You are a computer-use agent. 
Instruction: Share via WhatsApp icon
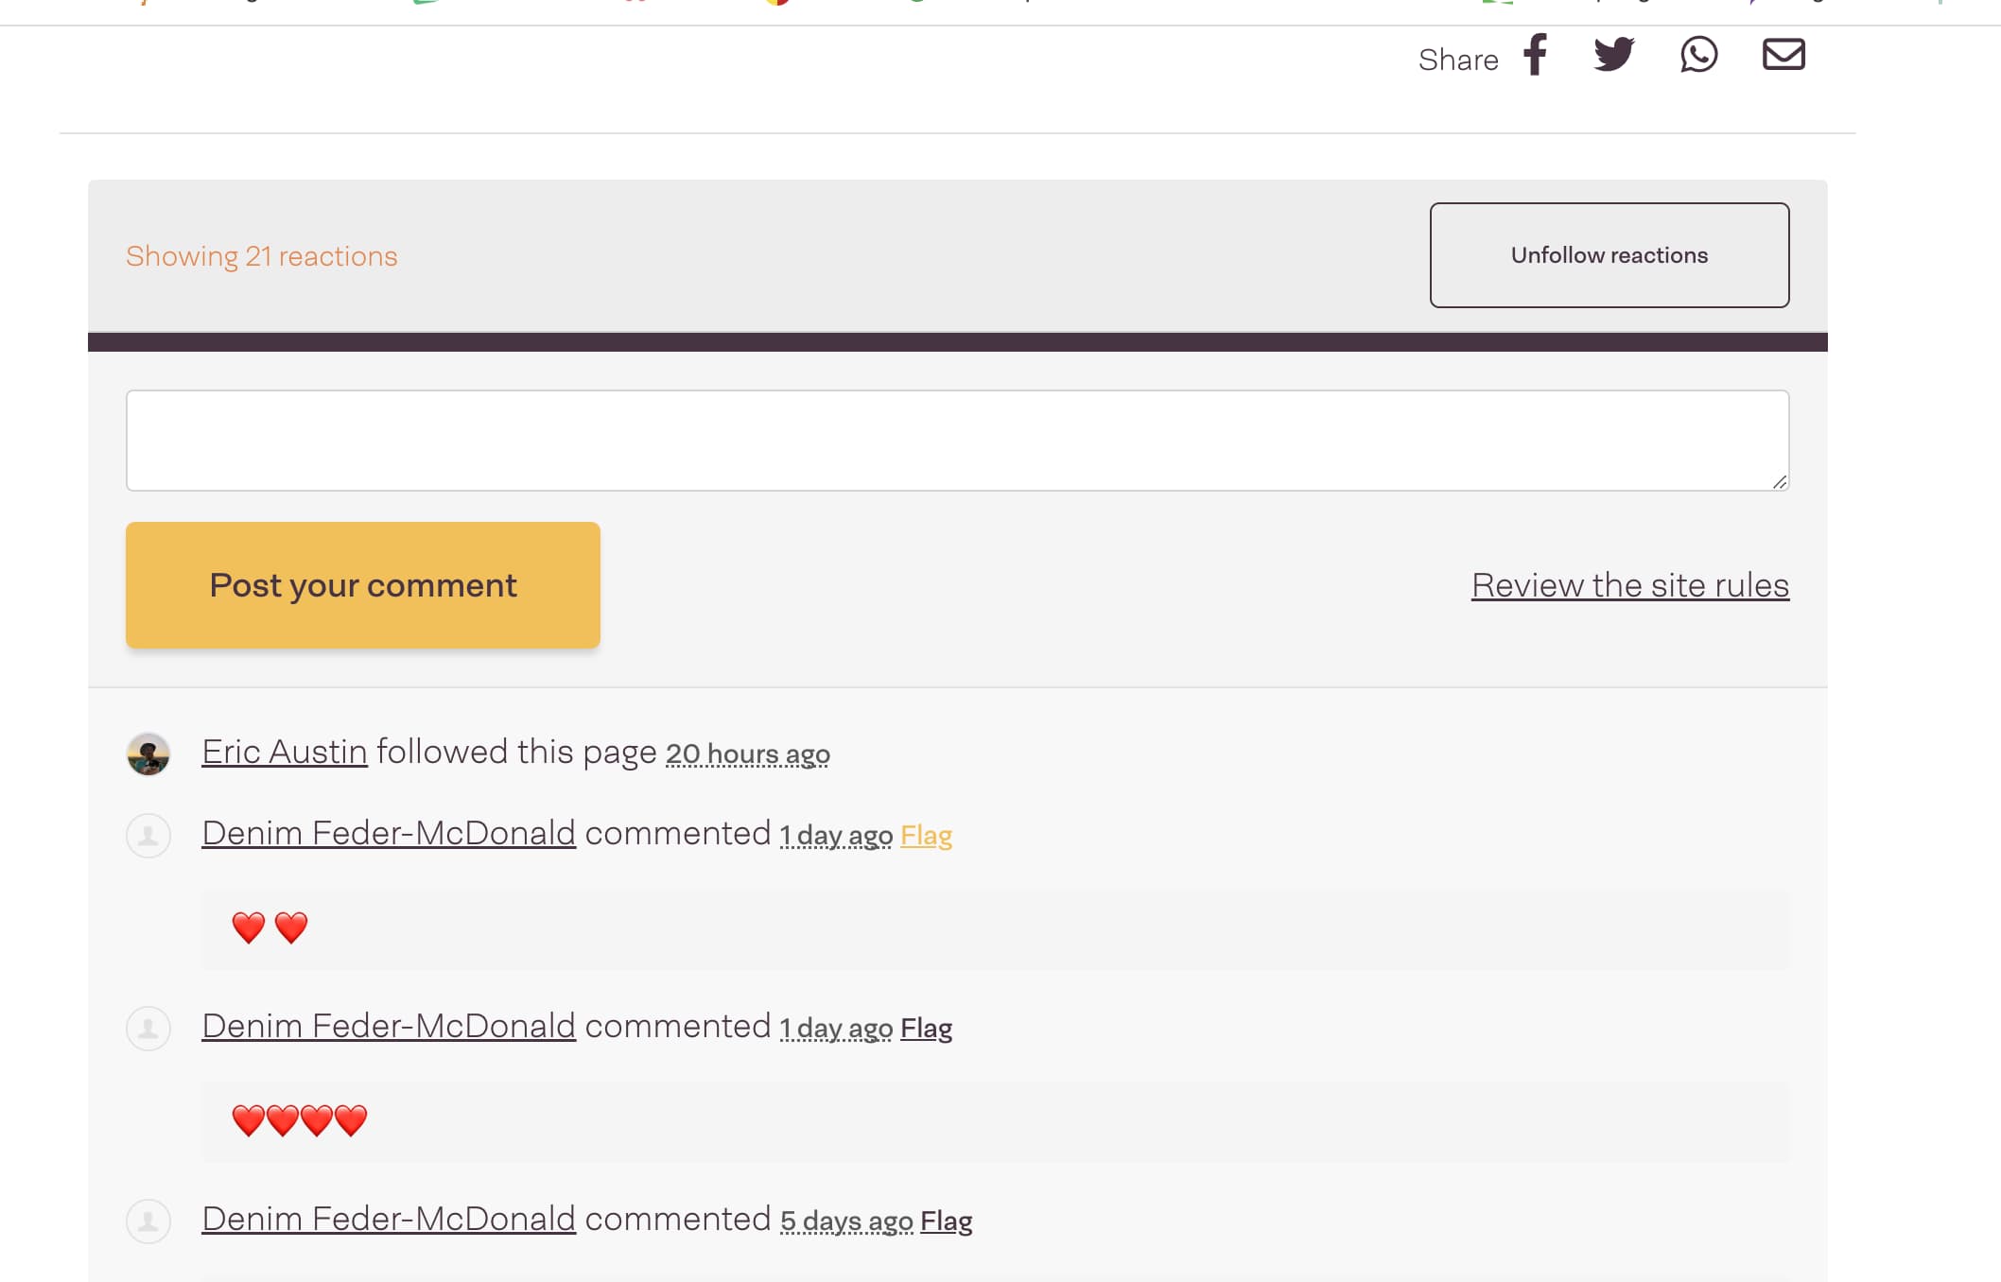[x=1698, y=55]
